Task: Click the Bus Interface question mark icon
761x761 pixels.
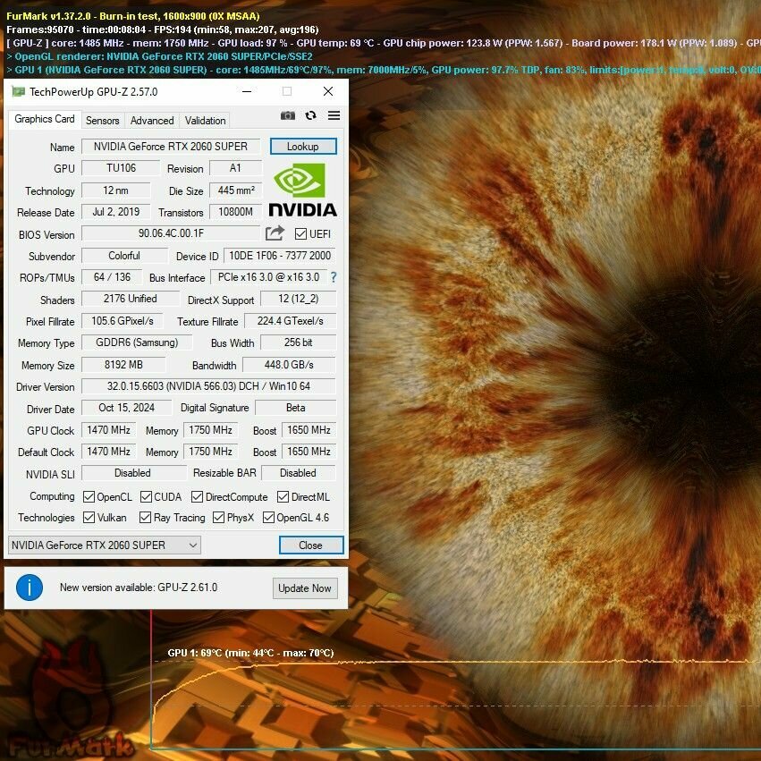Action: (334, 277)
